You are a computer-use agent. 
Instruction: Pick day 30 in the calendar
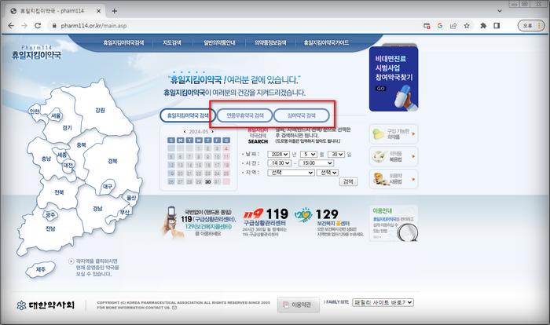(x=208, y=181)
